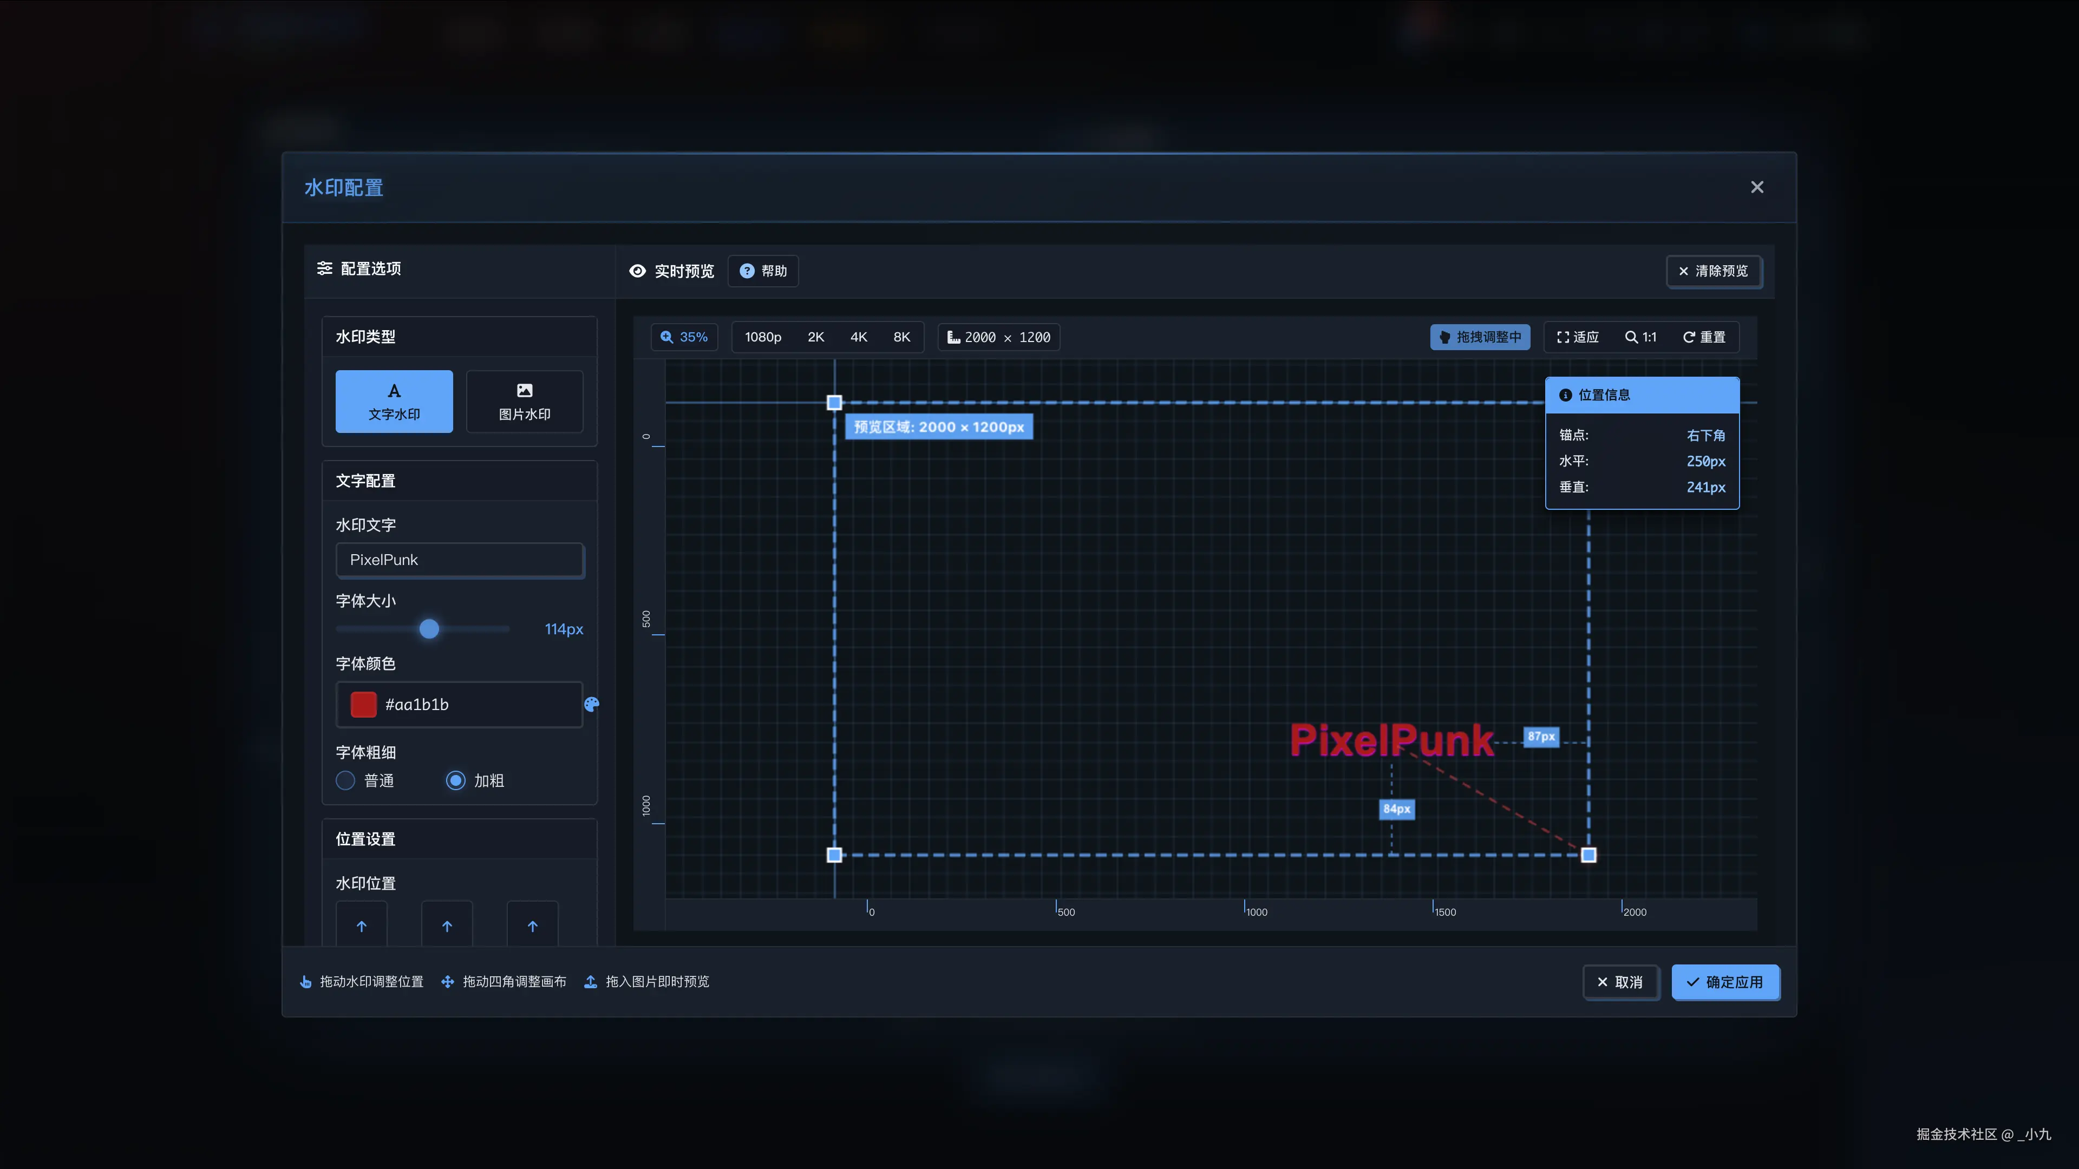
Task: Click the 帮助 help button
Action: pos(763,271)
